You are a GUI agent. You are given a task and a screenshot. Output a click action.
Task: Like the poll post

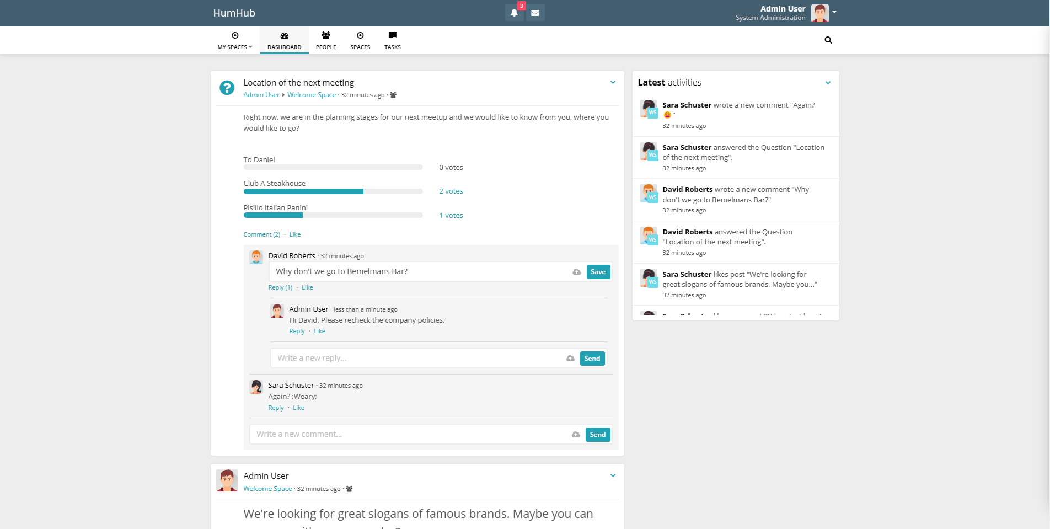(294, 234)
